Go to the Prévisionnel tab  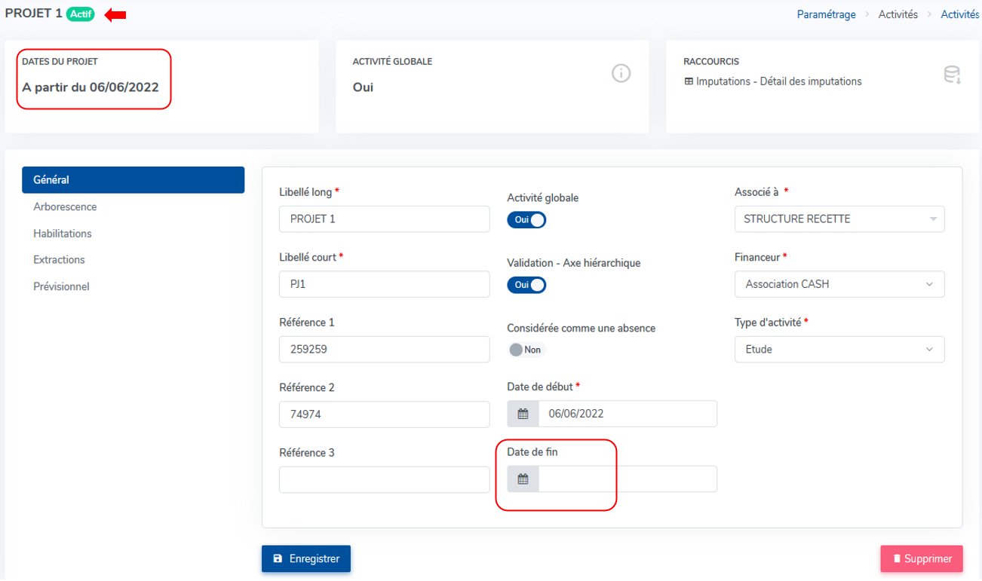[61, 287]
